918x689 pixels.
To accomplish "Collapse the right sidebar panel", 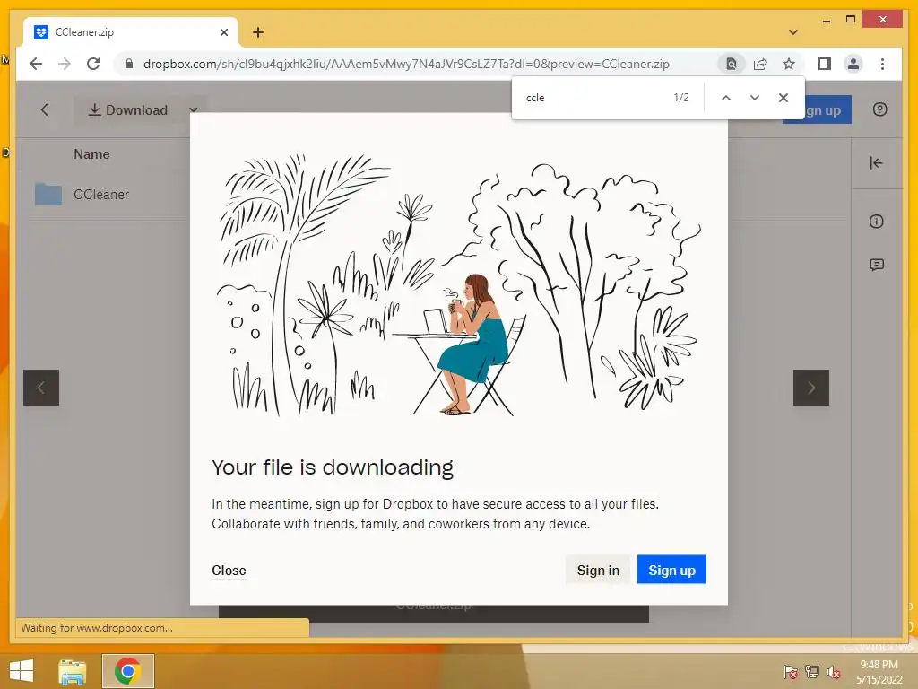I will [x=877, y=163].
